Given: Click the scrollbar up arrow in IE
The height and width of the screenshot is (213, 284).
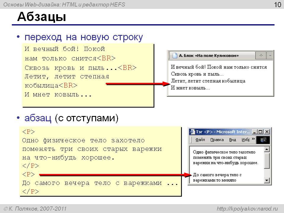Looking at the screenshot, I should (267, 149).
